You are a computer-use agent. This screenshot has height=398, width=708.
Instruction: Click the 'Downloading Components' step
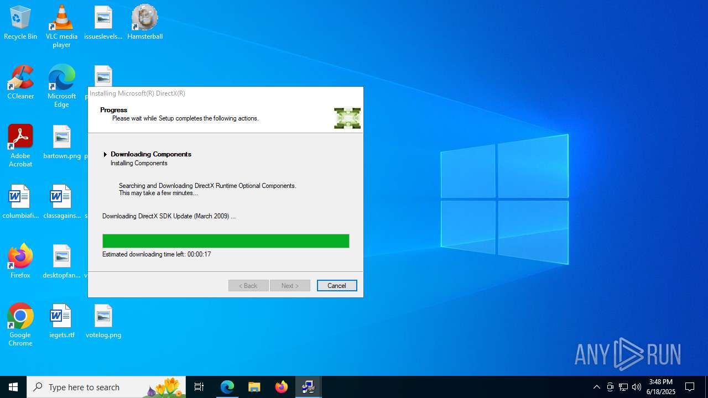[x=151, y=154]
